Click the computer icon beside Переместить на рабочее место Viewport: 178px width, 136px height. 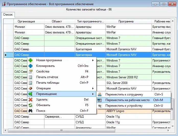pyautogui.click(x=100, y=100)
